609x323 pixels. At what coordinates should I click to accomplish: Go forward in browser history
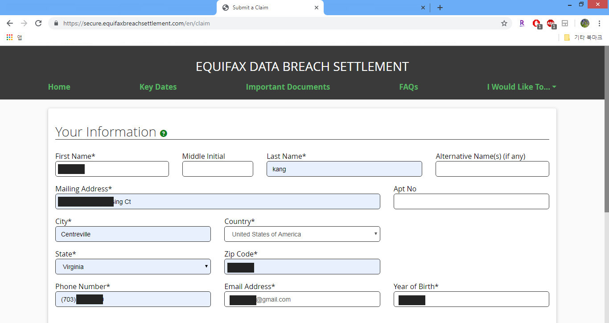[24, 23]
